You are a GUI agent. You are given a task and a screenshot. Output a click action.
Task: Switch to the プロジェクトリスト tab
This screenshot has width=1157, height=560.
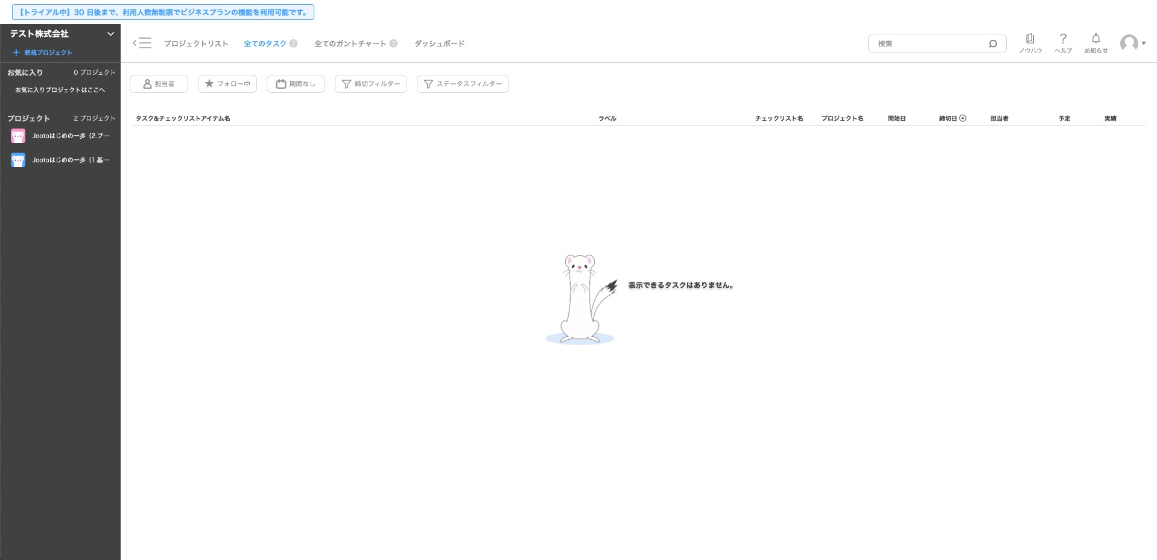click(x=196, y=43)
